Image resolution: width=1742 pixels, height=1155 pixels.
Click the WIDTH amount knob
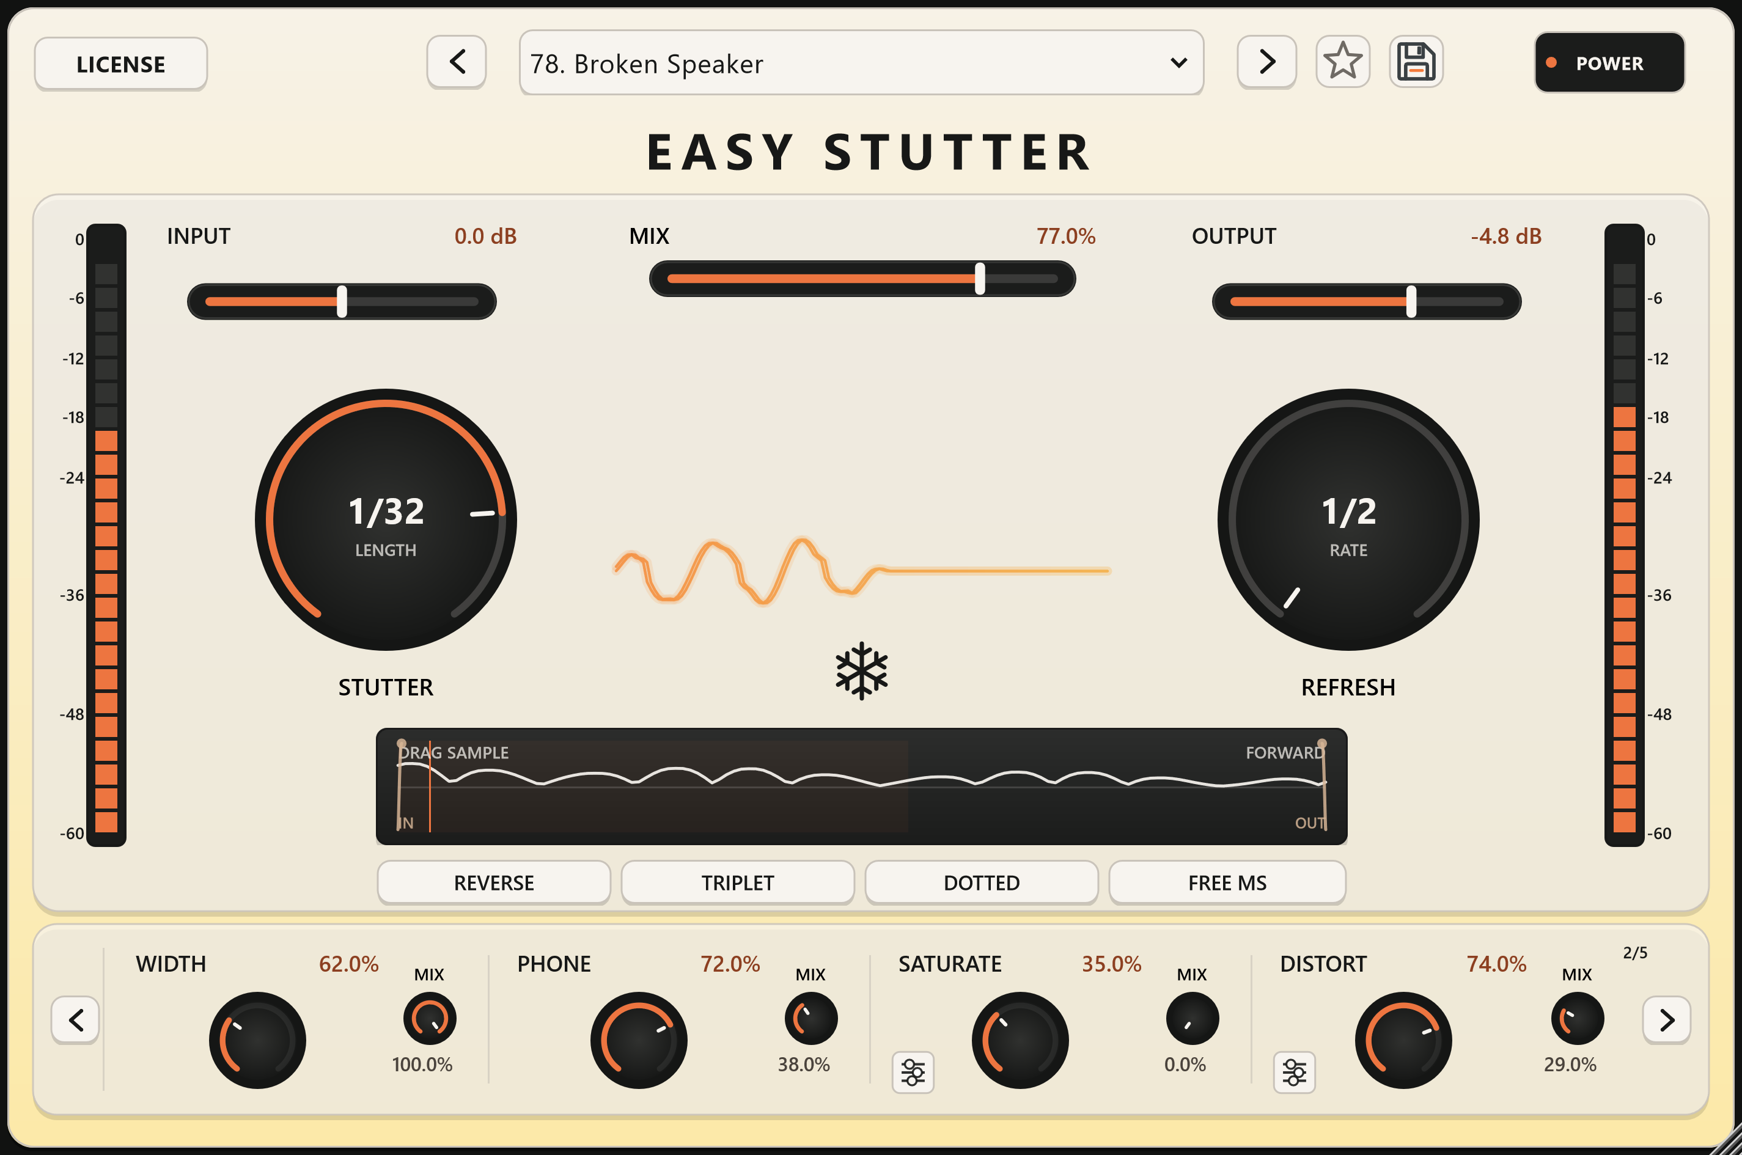coord(257,1040)
